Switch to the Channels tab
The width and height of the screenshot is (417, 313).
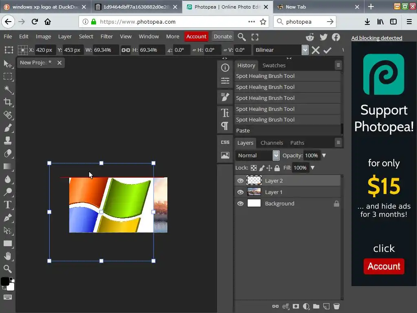click(x=272, y=143)
